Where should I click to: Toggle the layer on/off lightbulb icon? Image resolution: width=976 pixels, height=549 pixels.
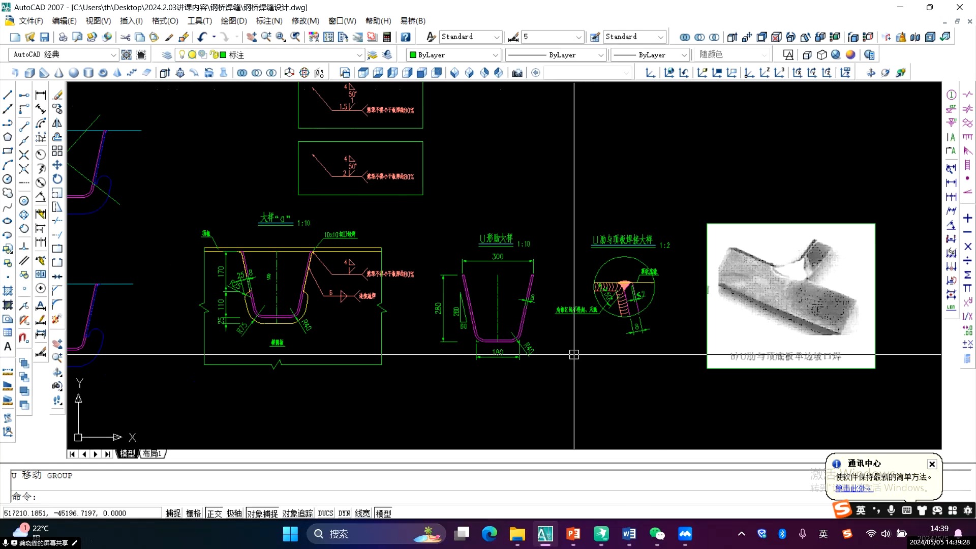tap(181, 55)
